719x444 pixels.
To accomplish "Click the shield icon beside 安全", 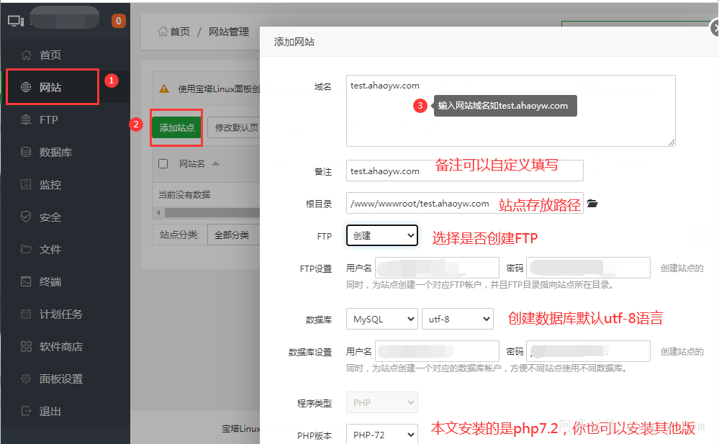I will coord(27,217).
